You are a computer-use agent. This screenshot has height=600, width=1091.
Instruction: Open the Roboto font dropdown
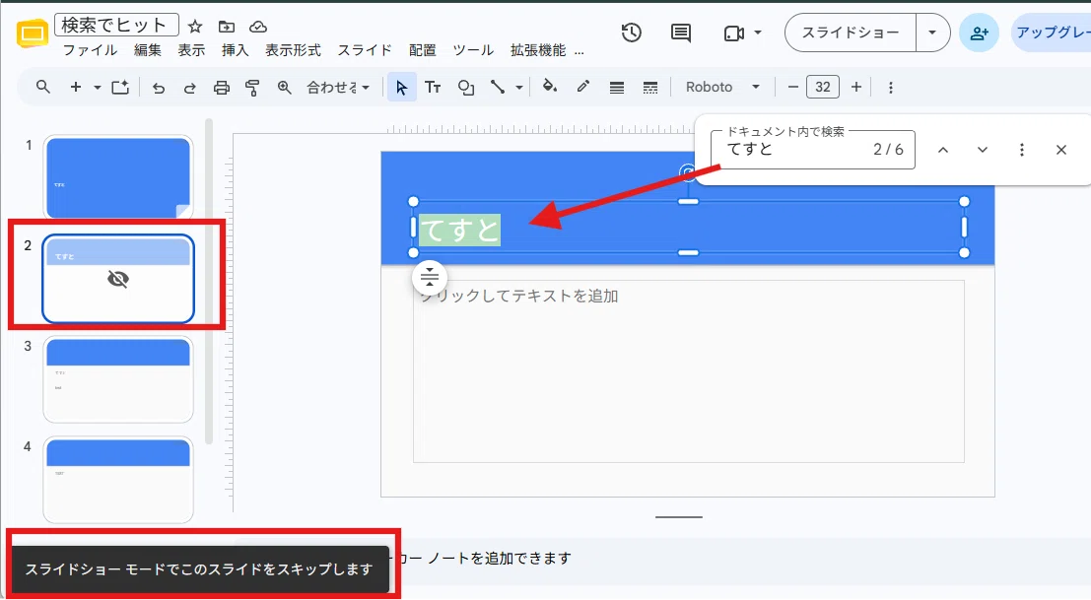point(722,87)
